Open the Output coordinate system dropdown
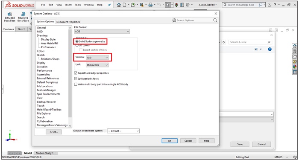The width and height of the screenshot is (299, 160). pos(123,131)
